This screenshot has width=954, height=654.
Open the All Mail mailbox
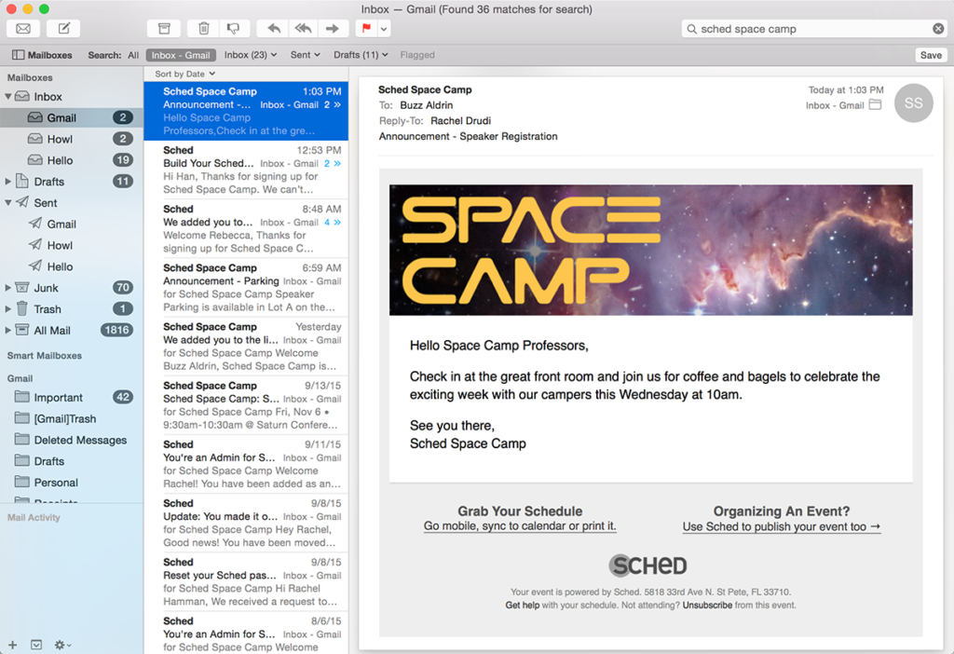point(71,331)
